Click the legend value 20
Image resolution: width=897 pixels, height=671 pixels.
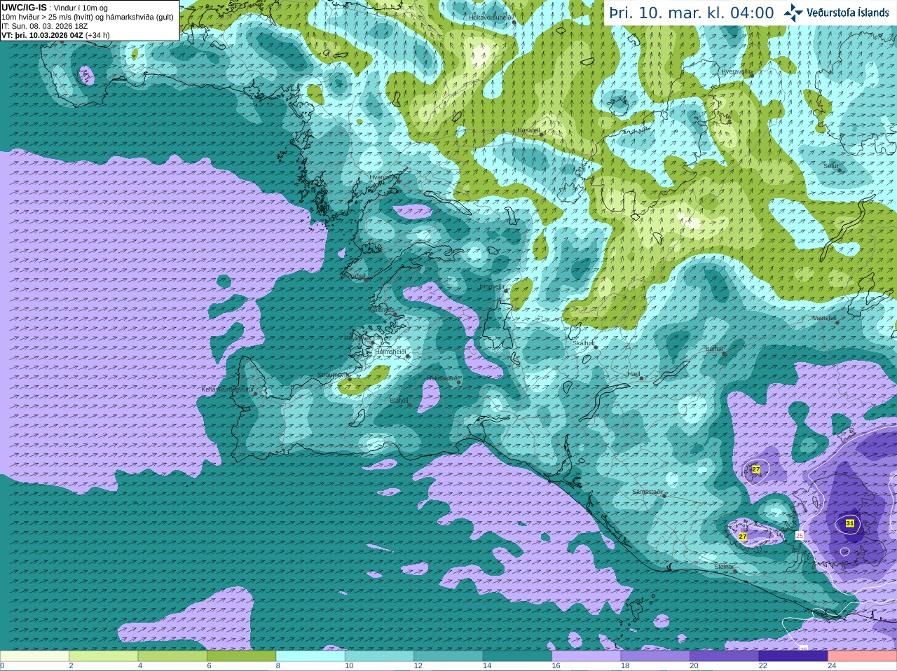click(694, 666)
